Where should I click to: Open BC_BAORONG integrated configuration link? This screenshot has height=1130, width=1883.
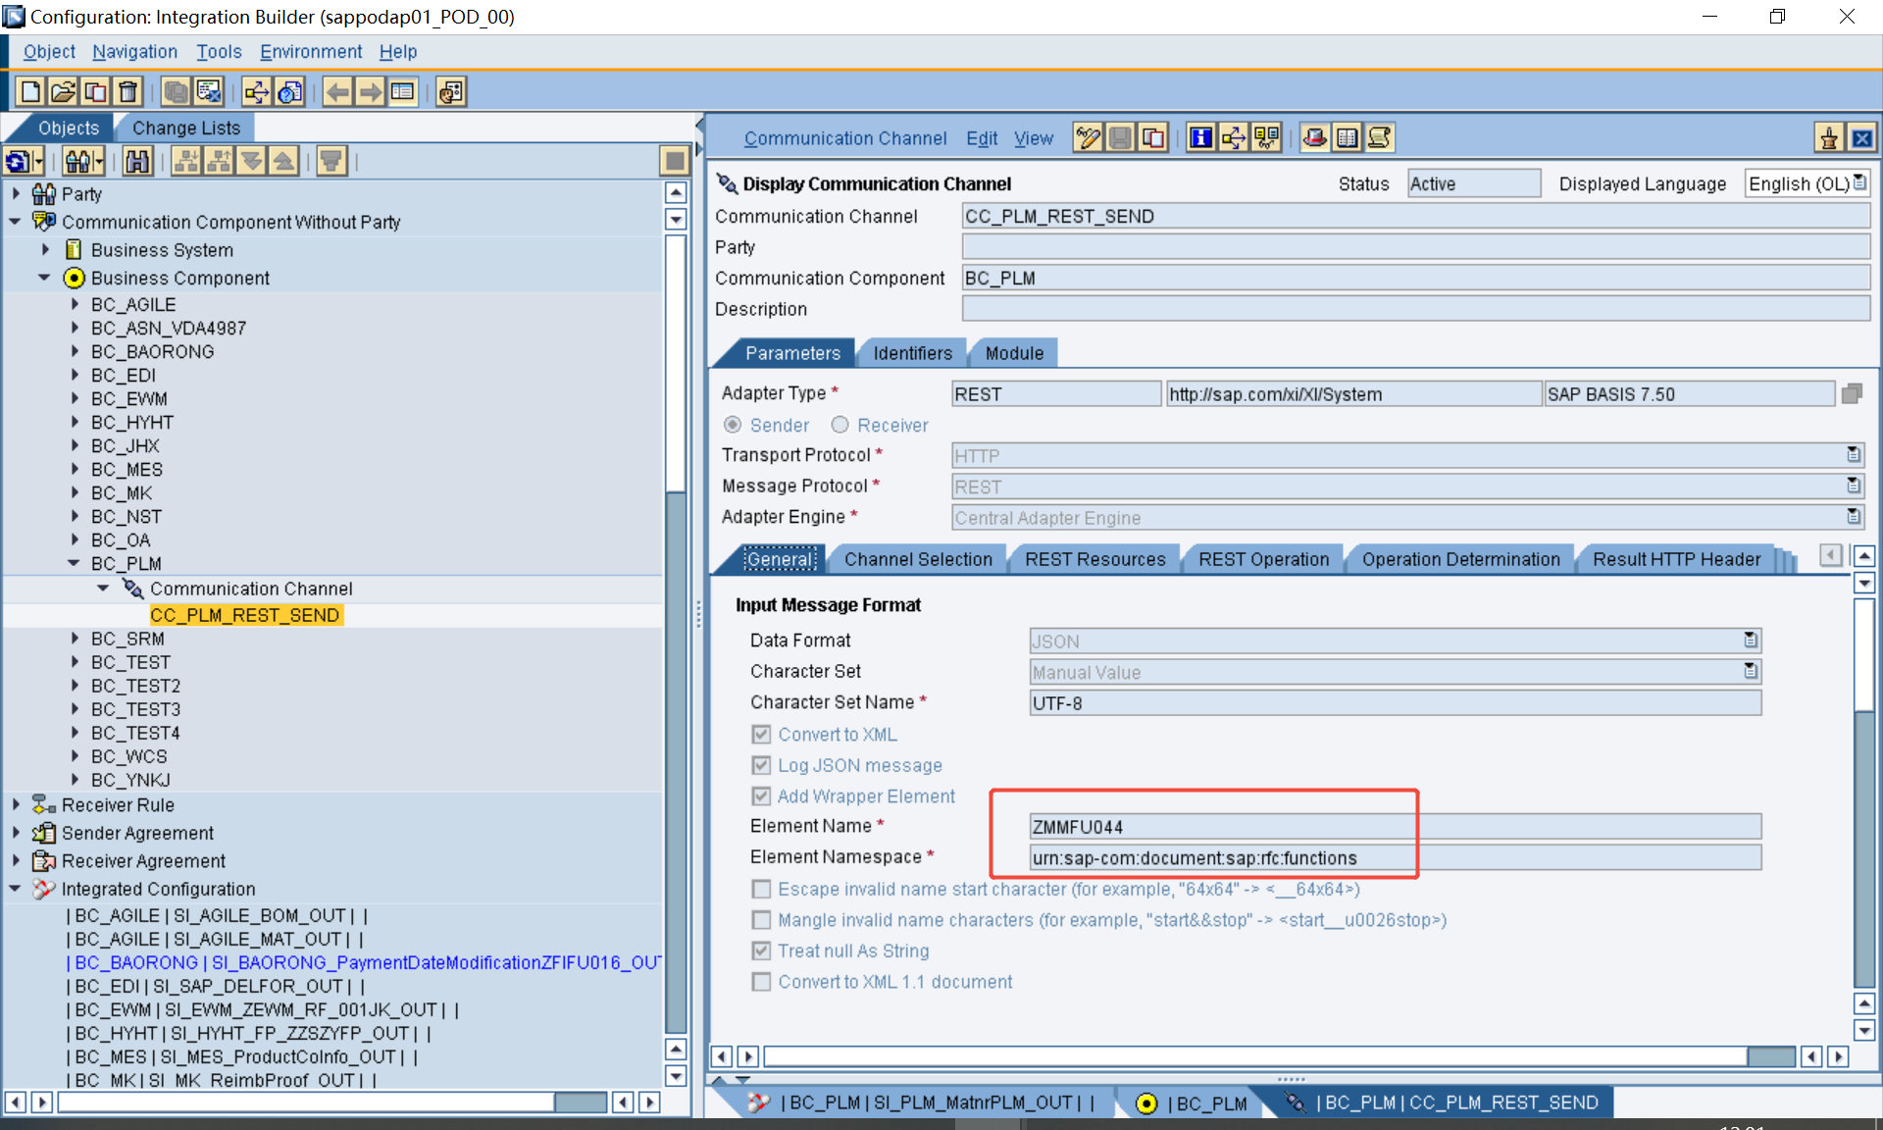click(x=365, y=962)
